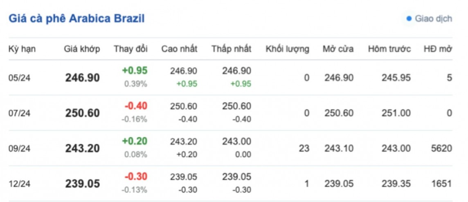Click the HĐ mở column header
468x202 pixels.
[438, 49]
